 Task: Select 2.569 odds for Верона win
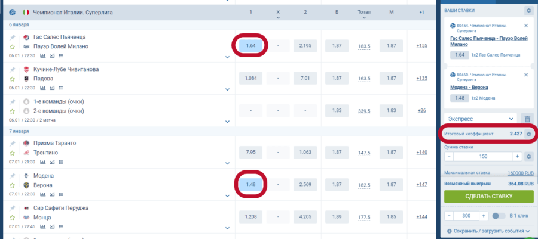305,185
